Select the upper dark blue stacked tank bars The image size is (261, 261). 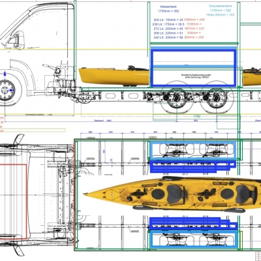[193, 166]
